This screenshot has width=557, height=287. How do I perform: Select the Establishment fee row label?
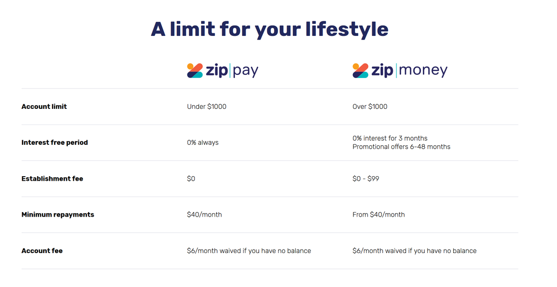pos(52,179)
